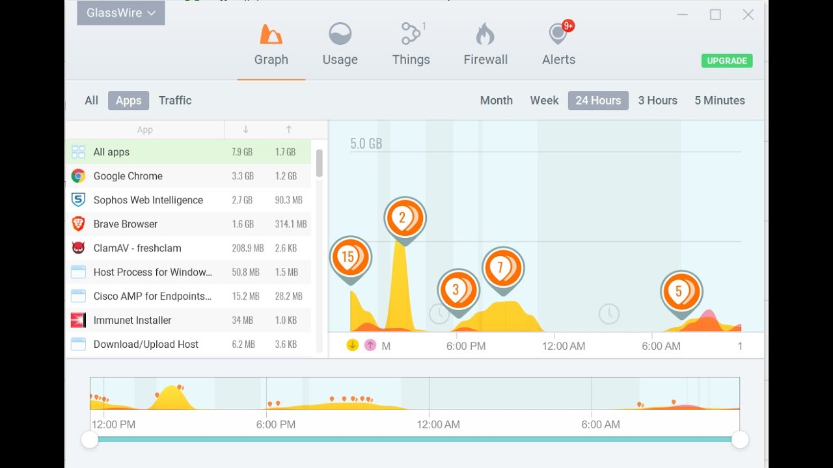
Task: Select the All view filter
Action: (x=91, y=100)
